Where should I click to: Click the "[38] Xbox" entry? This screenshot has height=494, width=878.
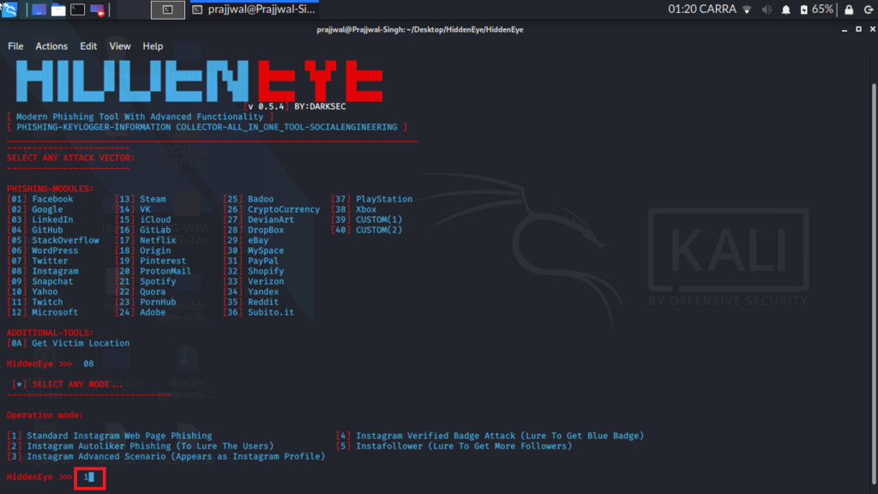point(354,209)
